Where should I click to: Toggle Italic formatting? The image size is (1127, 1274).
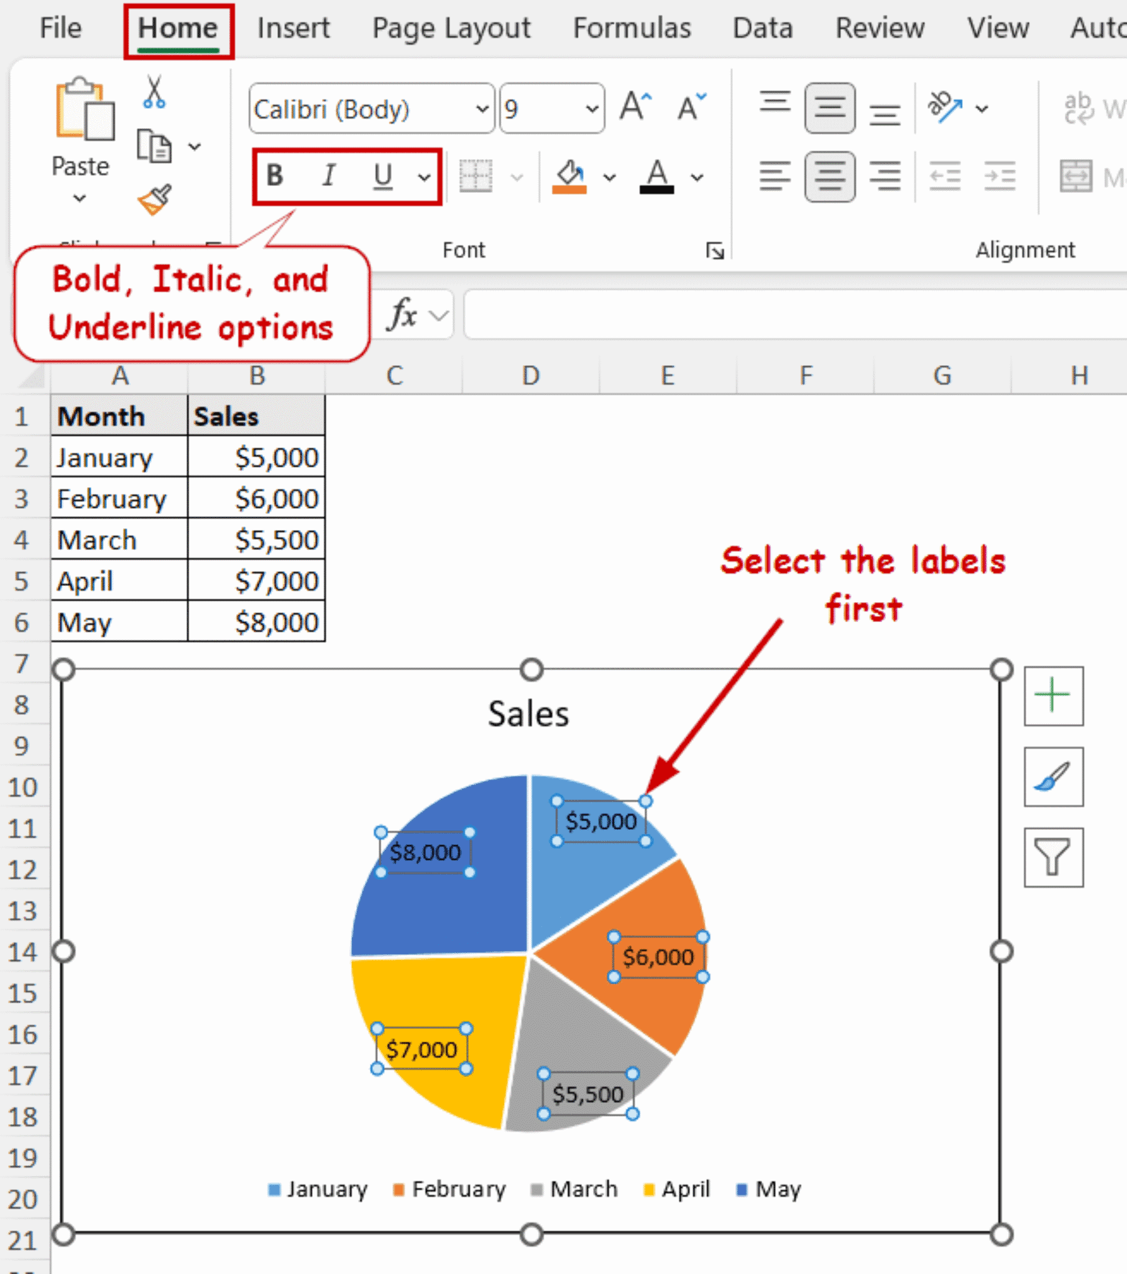pos(328,177)
